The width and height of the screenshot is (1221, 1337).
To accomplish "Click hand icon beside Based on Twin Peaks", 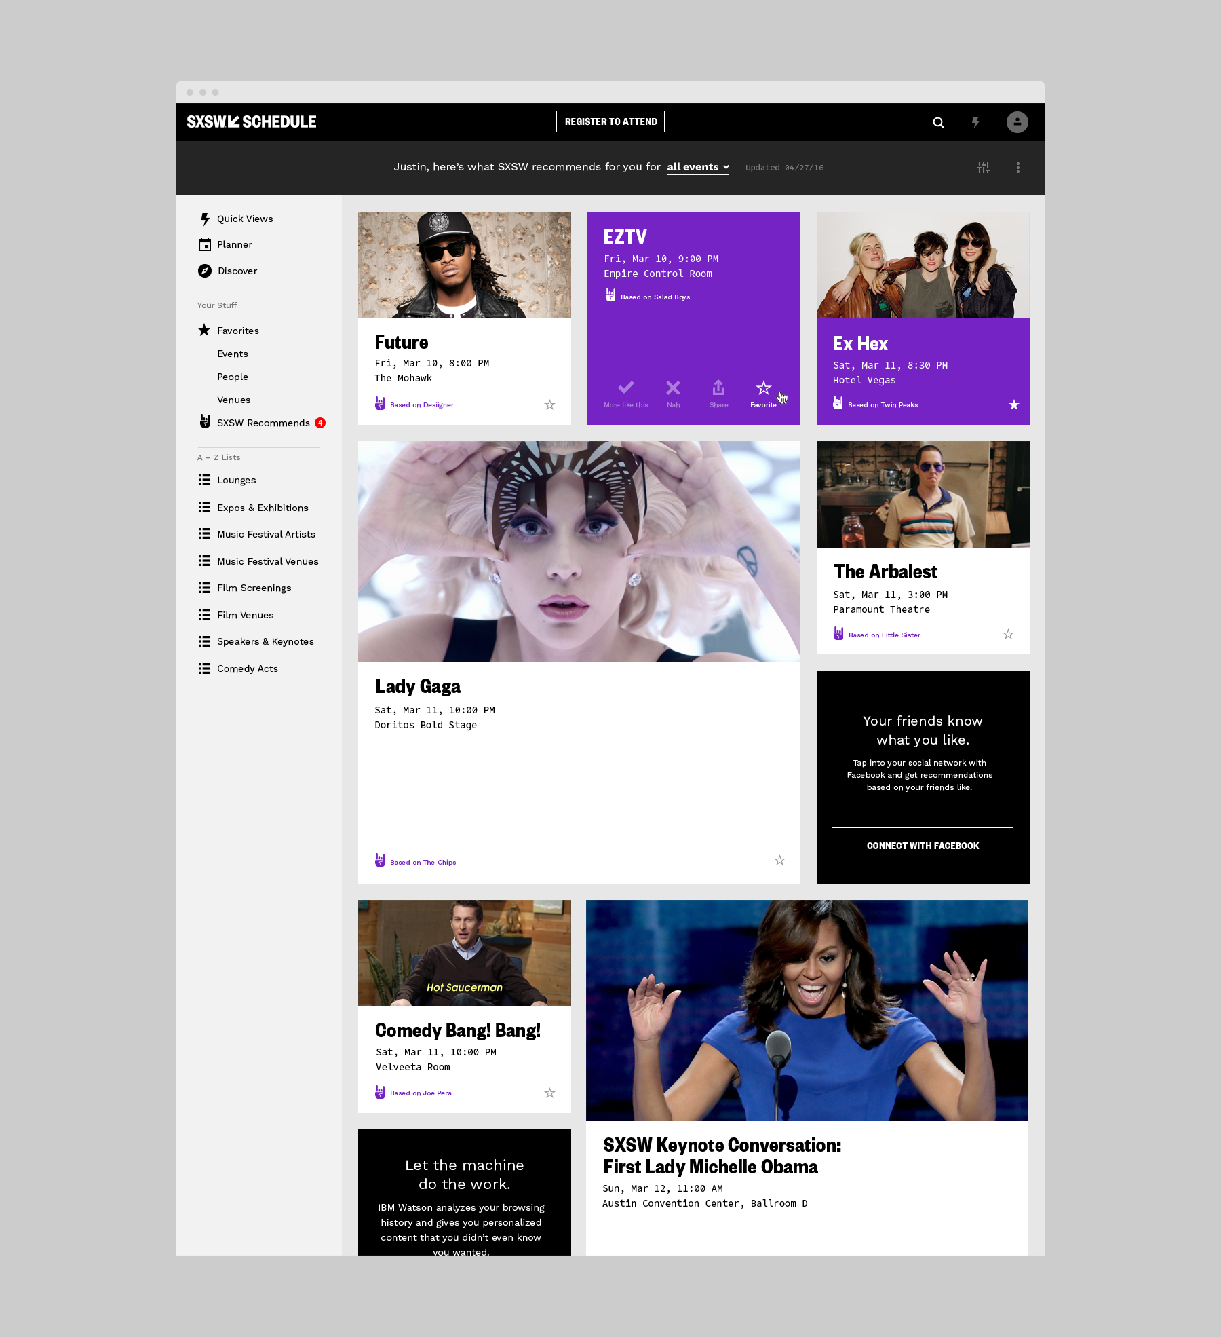I will coord(838,403).
